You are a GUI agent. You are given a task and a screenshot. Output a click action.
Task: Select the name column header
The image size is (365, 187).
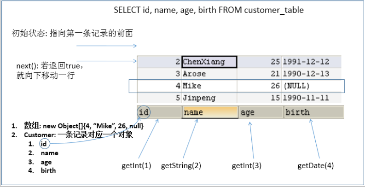pyautogui.click(x=210, y=112)
